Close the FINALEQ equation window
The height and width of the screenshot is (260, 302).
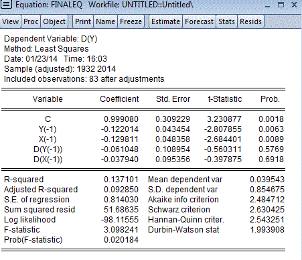tap(295, 5)
